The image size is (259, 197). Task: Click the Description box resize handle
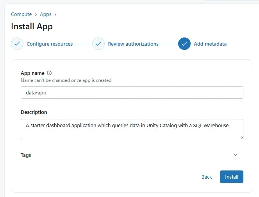click(x=241, y=137)
